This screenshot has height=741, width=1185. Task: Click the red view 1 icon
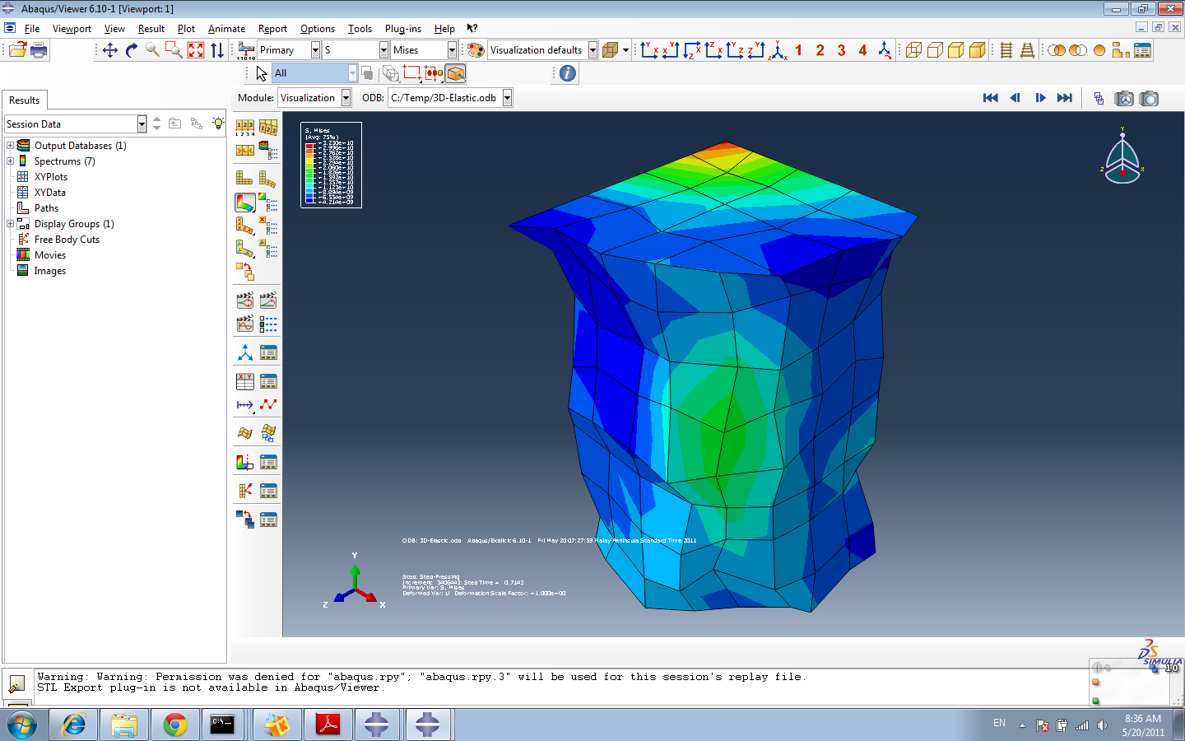click(798, 50)
